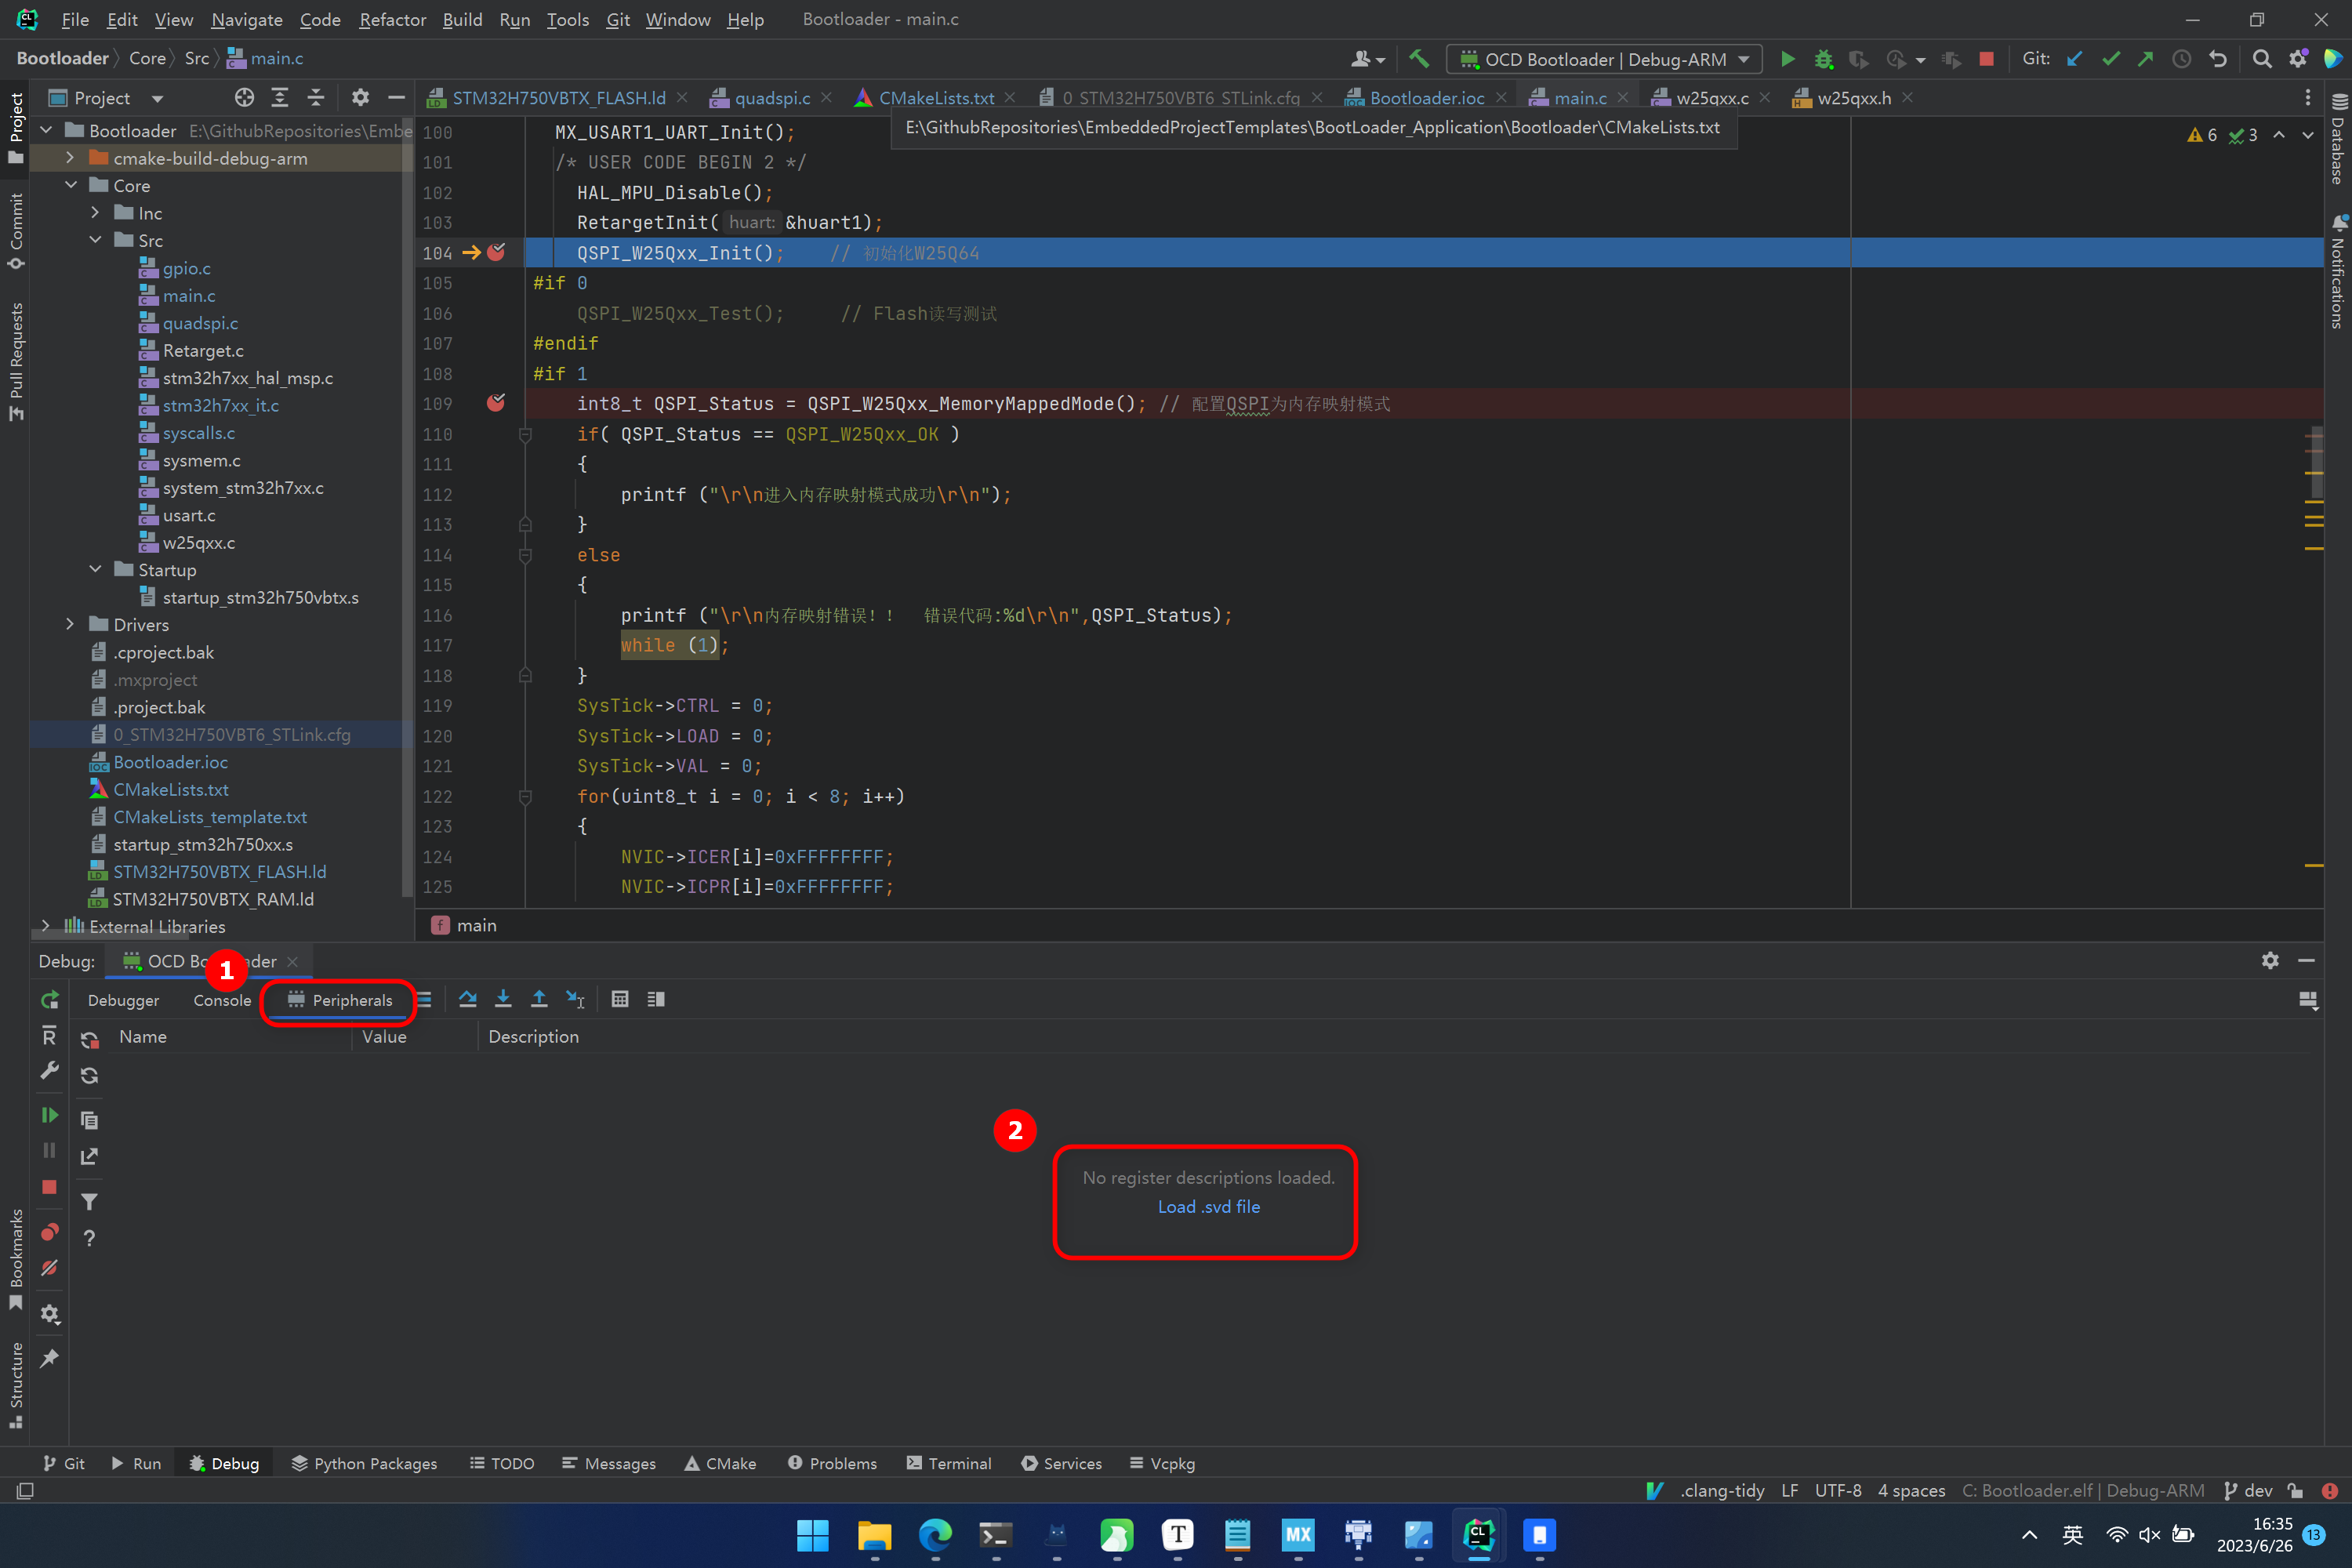This screenshot has width=2352, height=1568.
Task: Open run configuration dropdown OCD Bootloader
Action: click(1604, 59)
